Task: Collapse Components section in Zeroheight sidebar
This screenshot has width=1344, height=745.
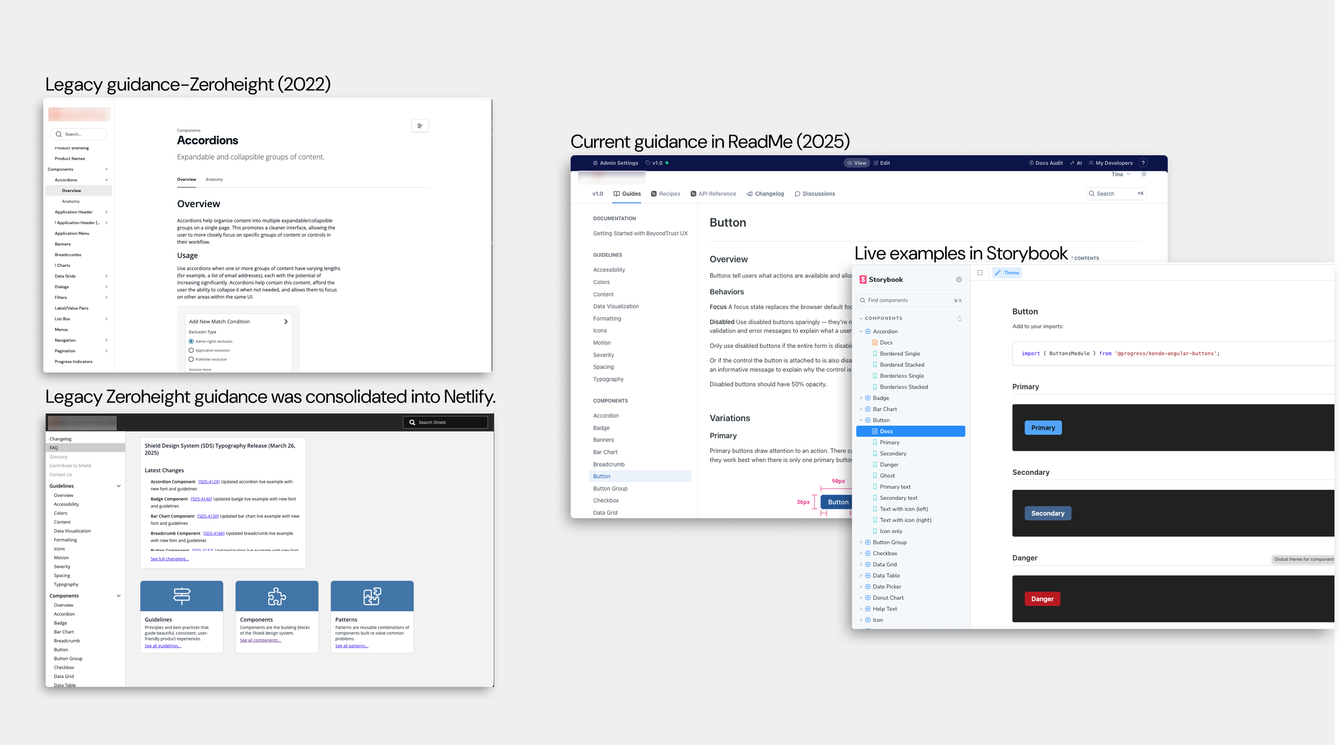Action: click(x=106, y=169)
